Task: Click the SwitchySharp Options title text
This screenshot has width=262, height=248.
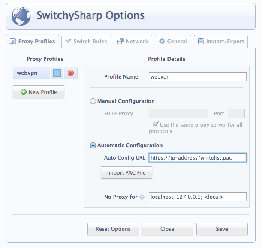Action: pyautogui.click(x=90, y=15)
